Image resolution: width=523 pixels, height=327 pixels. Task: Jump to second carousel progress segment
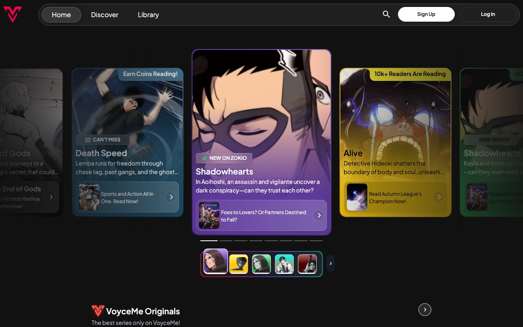226,241
